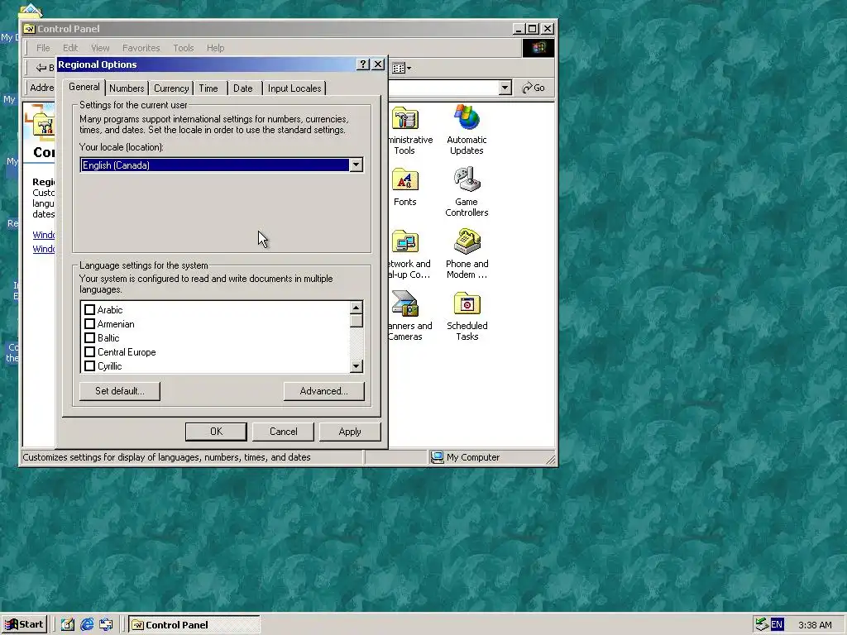The width and height of the screenshot is (847, 635).
Task: Click the language list scrollbar thumb
Action: (356, 321)
